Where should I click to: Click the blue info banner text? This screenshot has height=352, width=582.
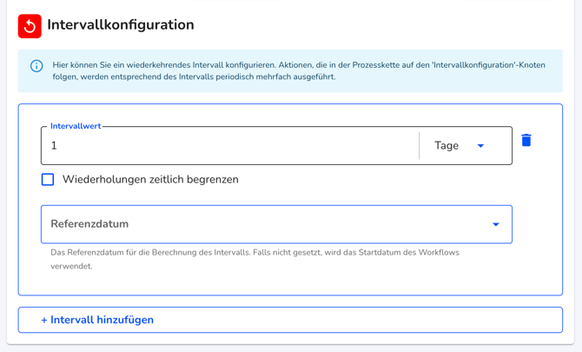tap(299, 71)
